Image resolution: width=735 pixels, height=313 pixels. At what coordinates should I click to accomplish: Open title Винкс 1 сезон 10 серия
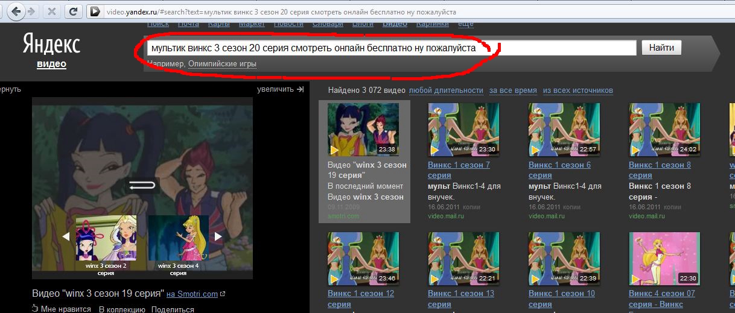click(562, 299)
